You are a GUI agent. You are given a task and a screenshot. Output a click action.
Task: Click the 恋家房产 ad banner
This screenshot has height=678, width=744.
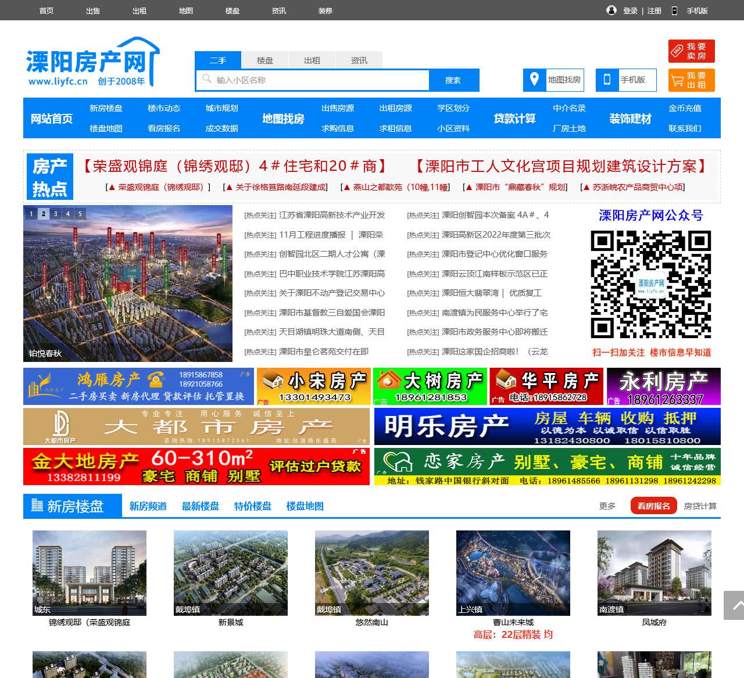[x=548, y=467]
